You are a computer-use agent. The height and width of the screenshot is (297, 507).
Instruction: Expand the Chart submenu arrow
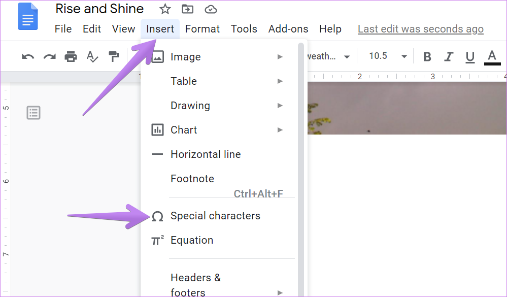280,130
